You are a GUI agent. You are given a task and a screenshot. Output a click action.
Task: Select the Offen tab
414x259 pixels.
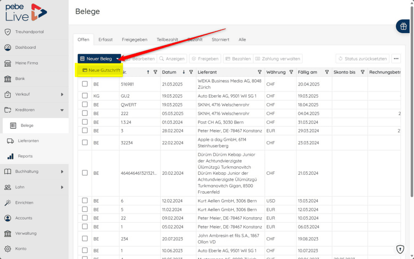pyautogui.click(x=83, y=40)
